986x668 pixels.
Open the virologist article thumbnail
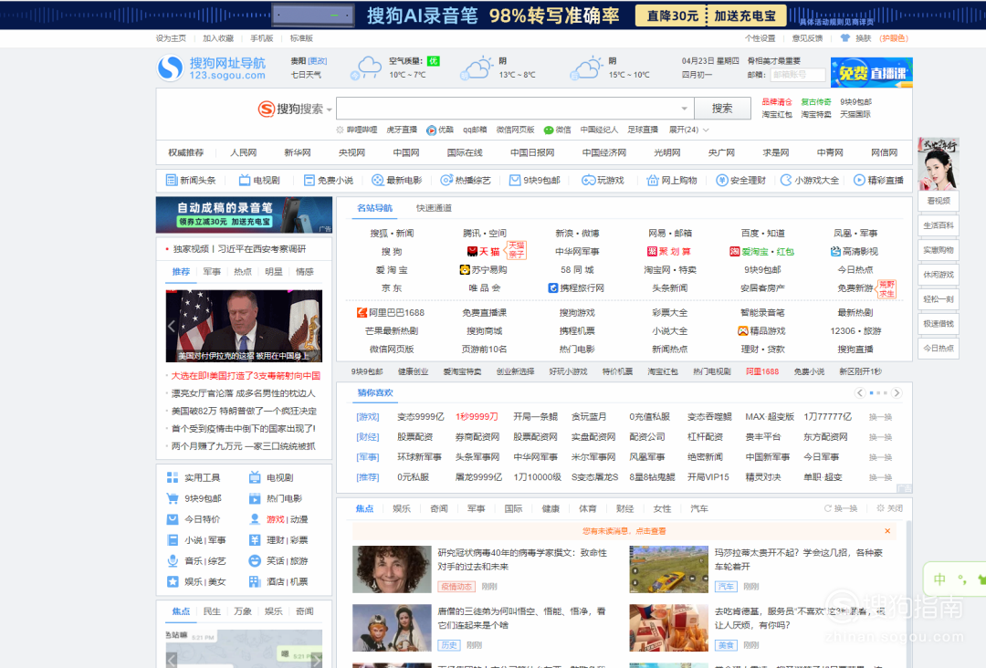(392, 569)
